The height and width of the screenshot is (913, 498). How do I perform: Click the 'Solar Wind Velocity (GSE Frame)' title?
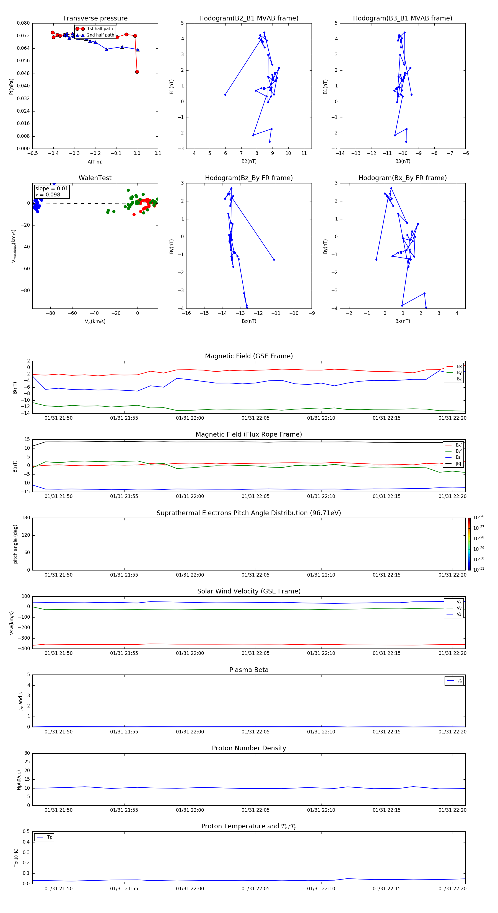[x=249, y=591]
